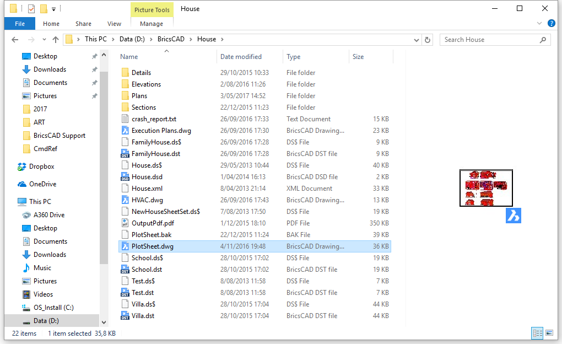Image resolution: width=562 pixels, height=344 pixels.
Task: Open the File menu tab
Action: (20, 24)
